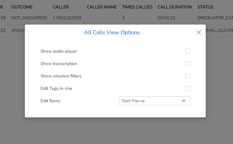Image resolution: width=233 pixels, height=144 pixels.
Task: Sort by the OUTCOME column header
Action: point(22,7)
